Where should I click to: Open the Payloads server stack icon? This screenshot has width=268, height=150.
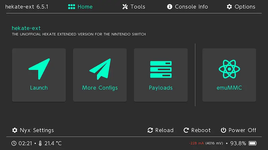tap(161, 69)
